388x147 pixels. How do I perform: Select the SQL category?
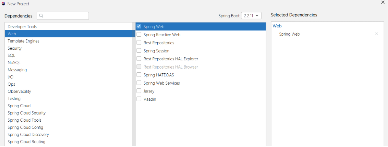69,56
